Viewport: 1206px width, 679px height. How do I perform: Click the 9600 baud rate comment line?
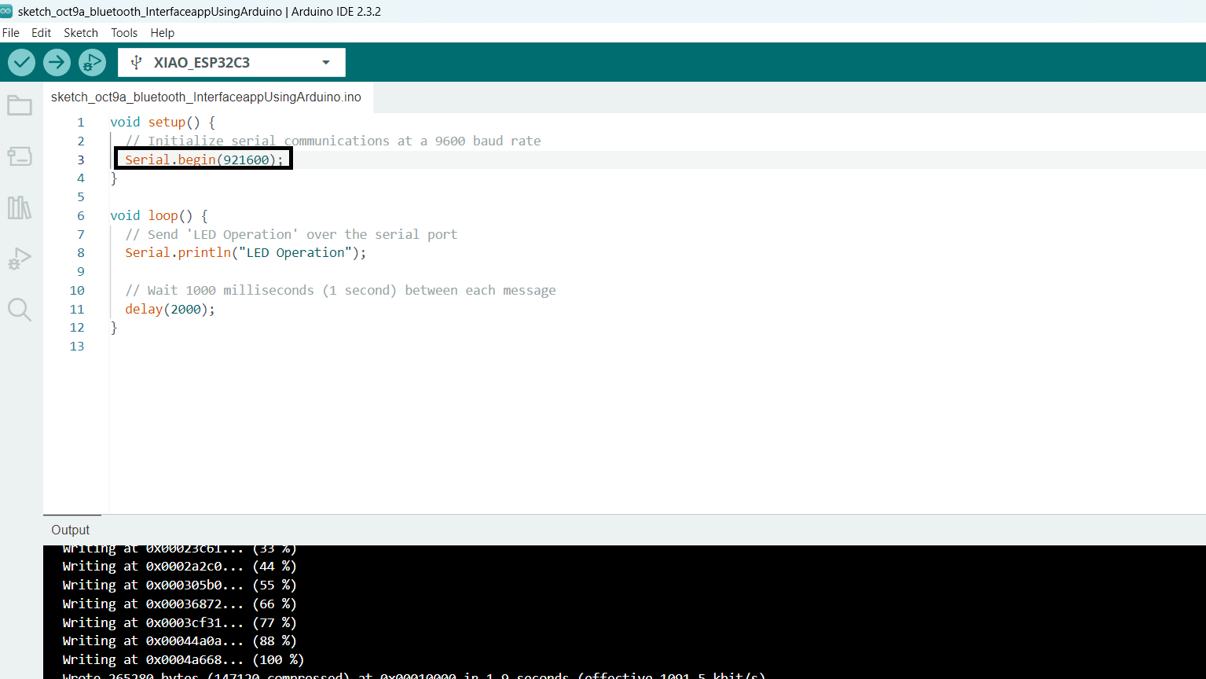pyautogui.click(x=333, y=141)
